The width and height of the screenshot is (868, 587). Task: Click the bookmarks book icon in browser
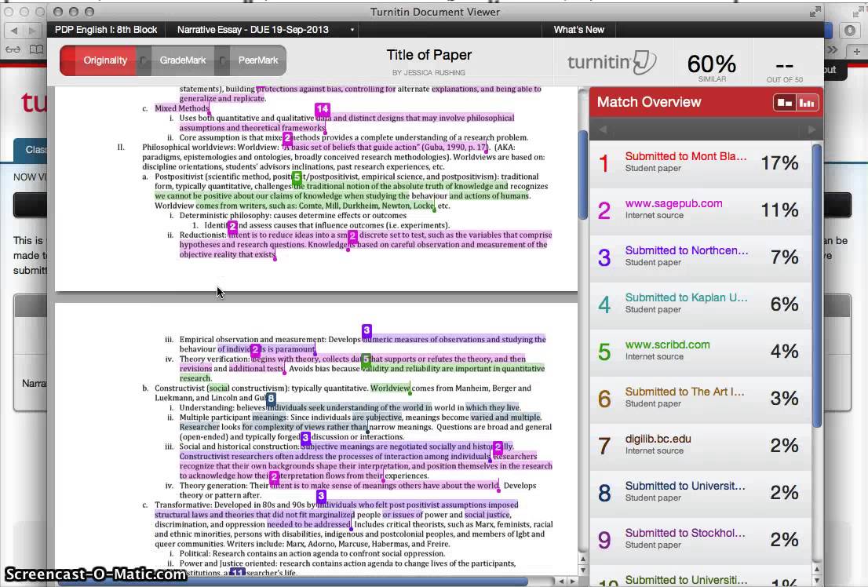coord(36,50)
